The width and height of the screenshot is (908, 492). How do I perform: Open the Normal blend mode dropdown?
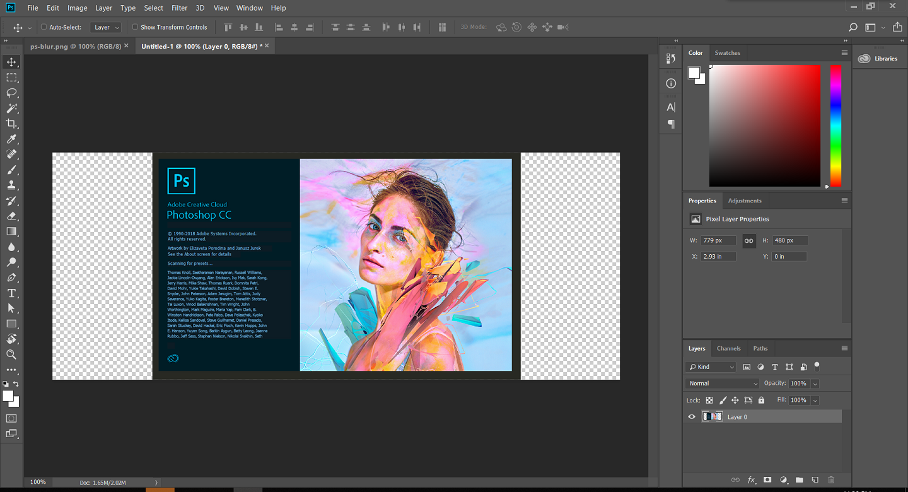pyautogui.click(x=723, y=384)
